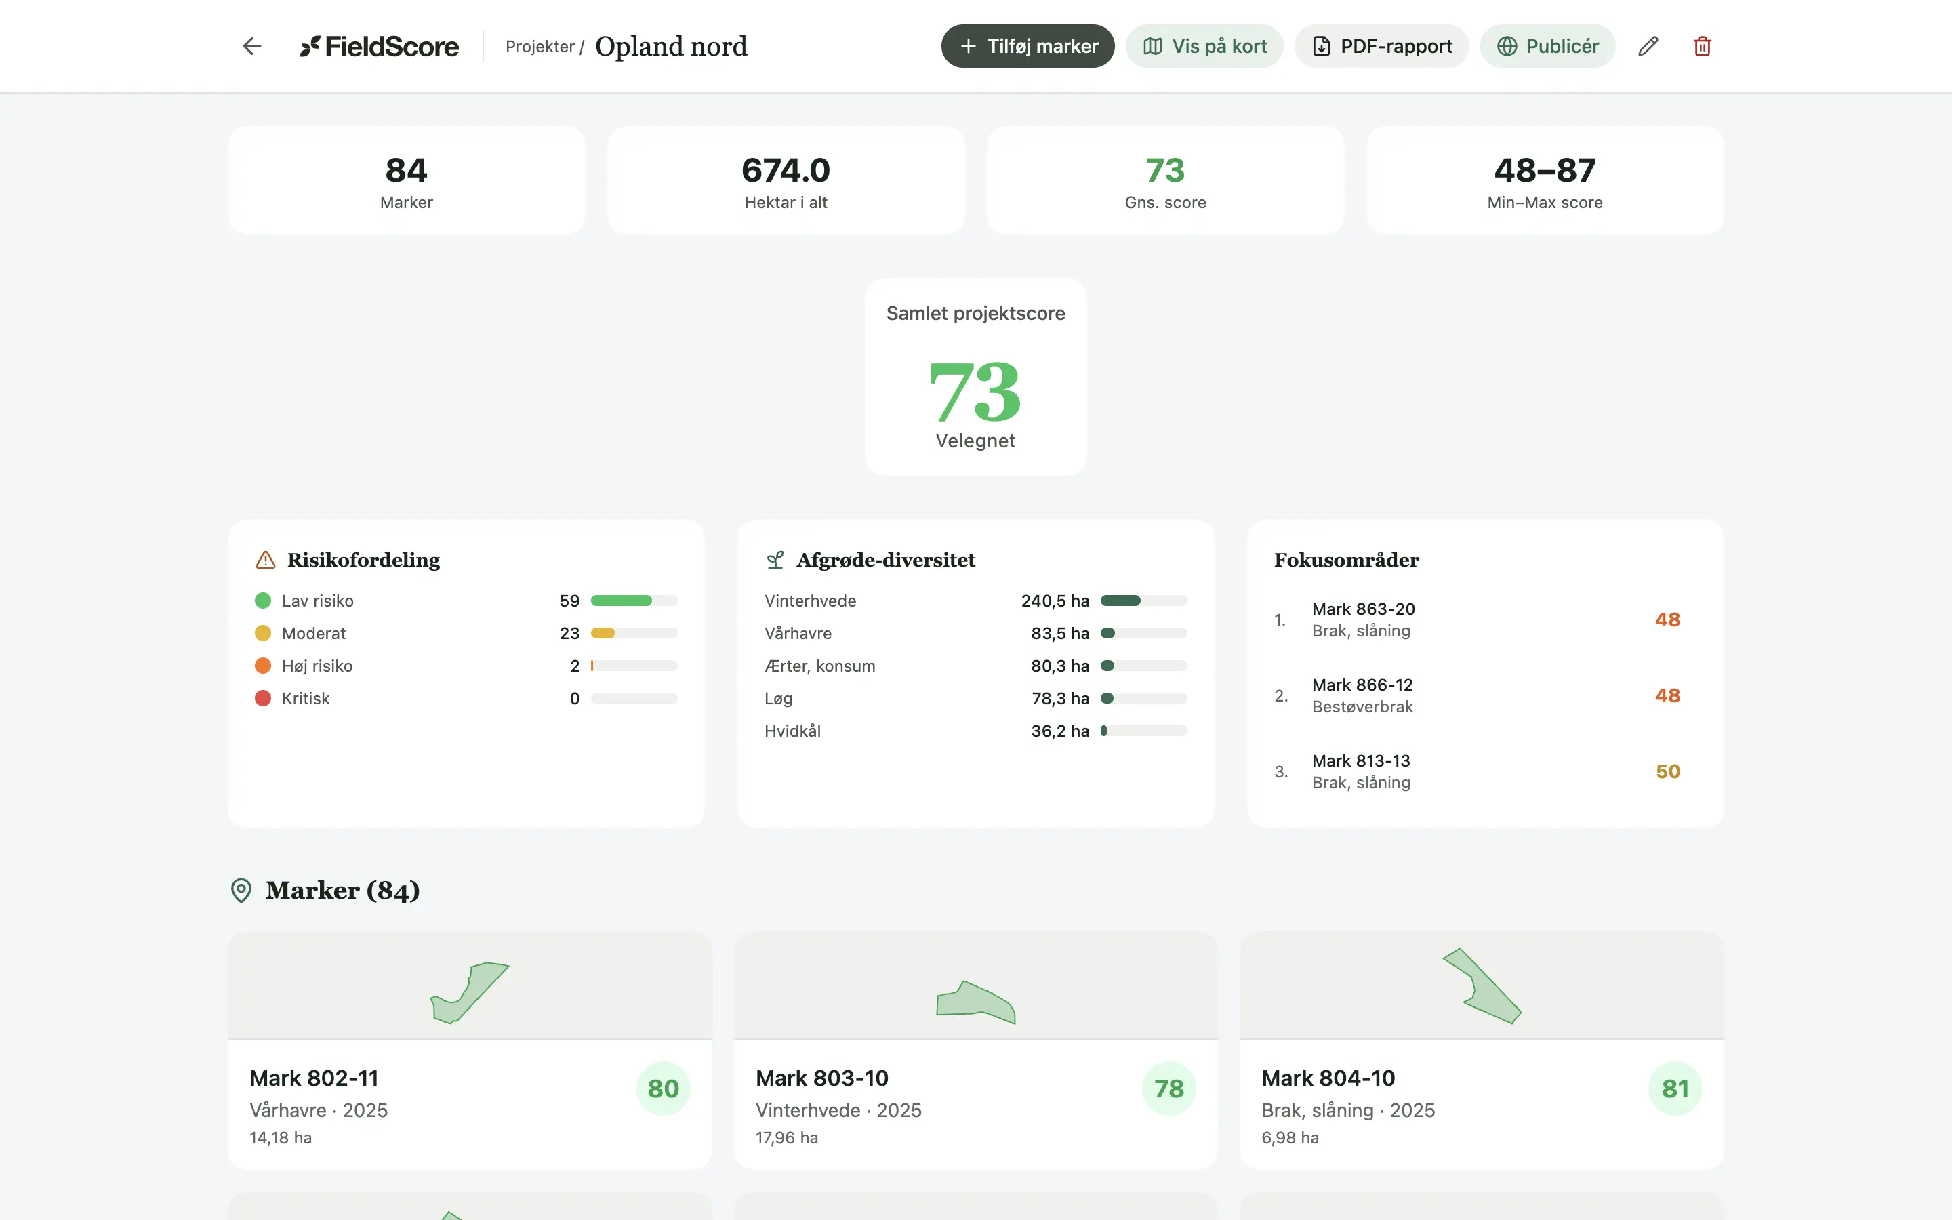Open focus area Mark 863-20
The image size is (1952, 1220).
[x=1485, y=619]
